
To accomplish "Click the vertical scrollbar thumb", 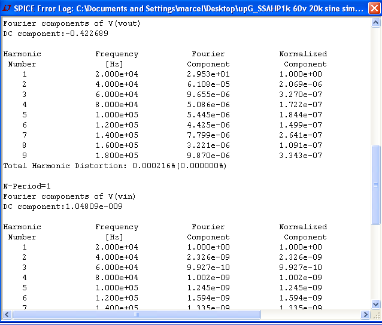I will pos(375,185).
